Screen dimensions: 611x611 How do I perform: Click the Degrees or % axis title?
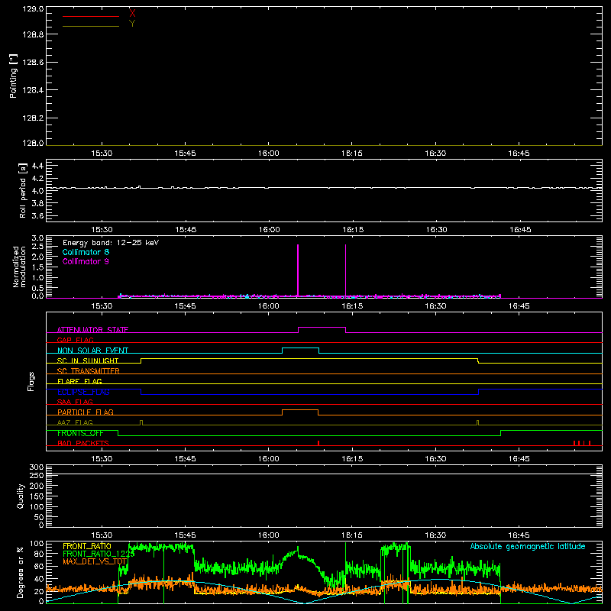(x=21, y=572)
